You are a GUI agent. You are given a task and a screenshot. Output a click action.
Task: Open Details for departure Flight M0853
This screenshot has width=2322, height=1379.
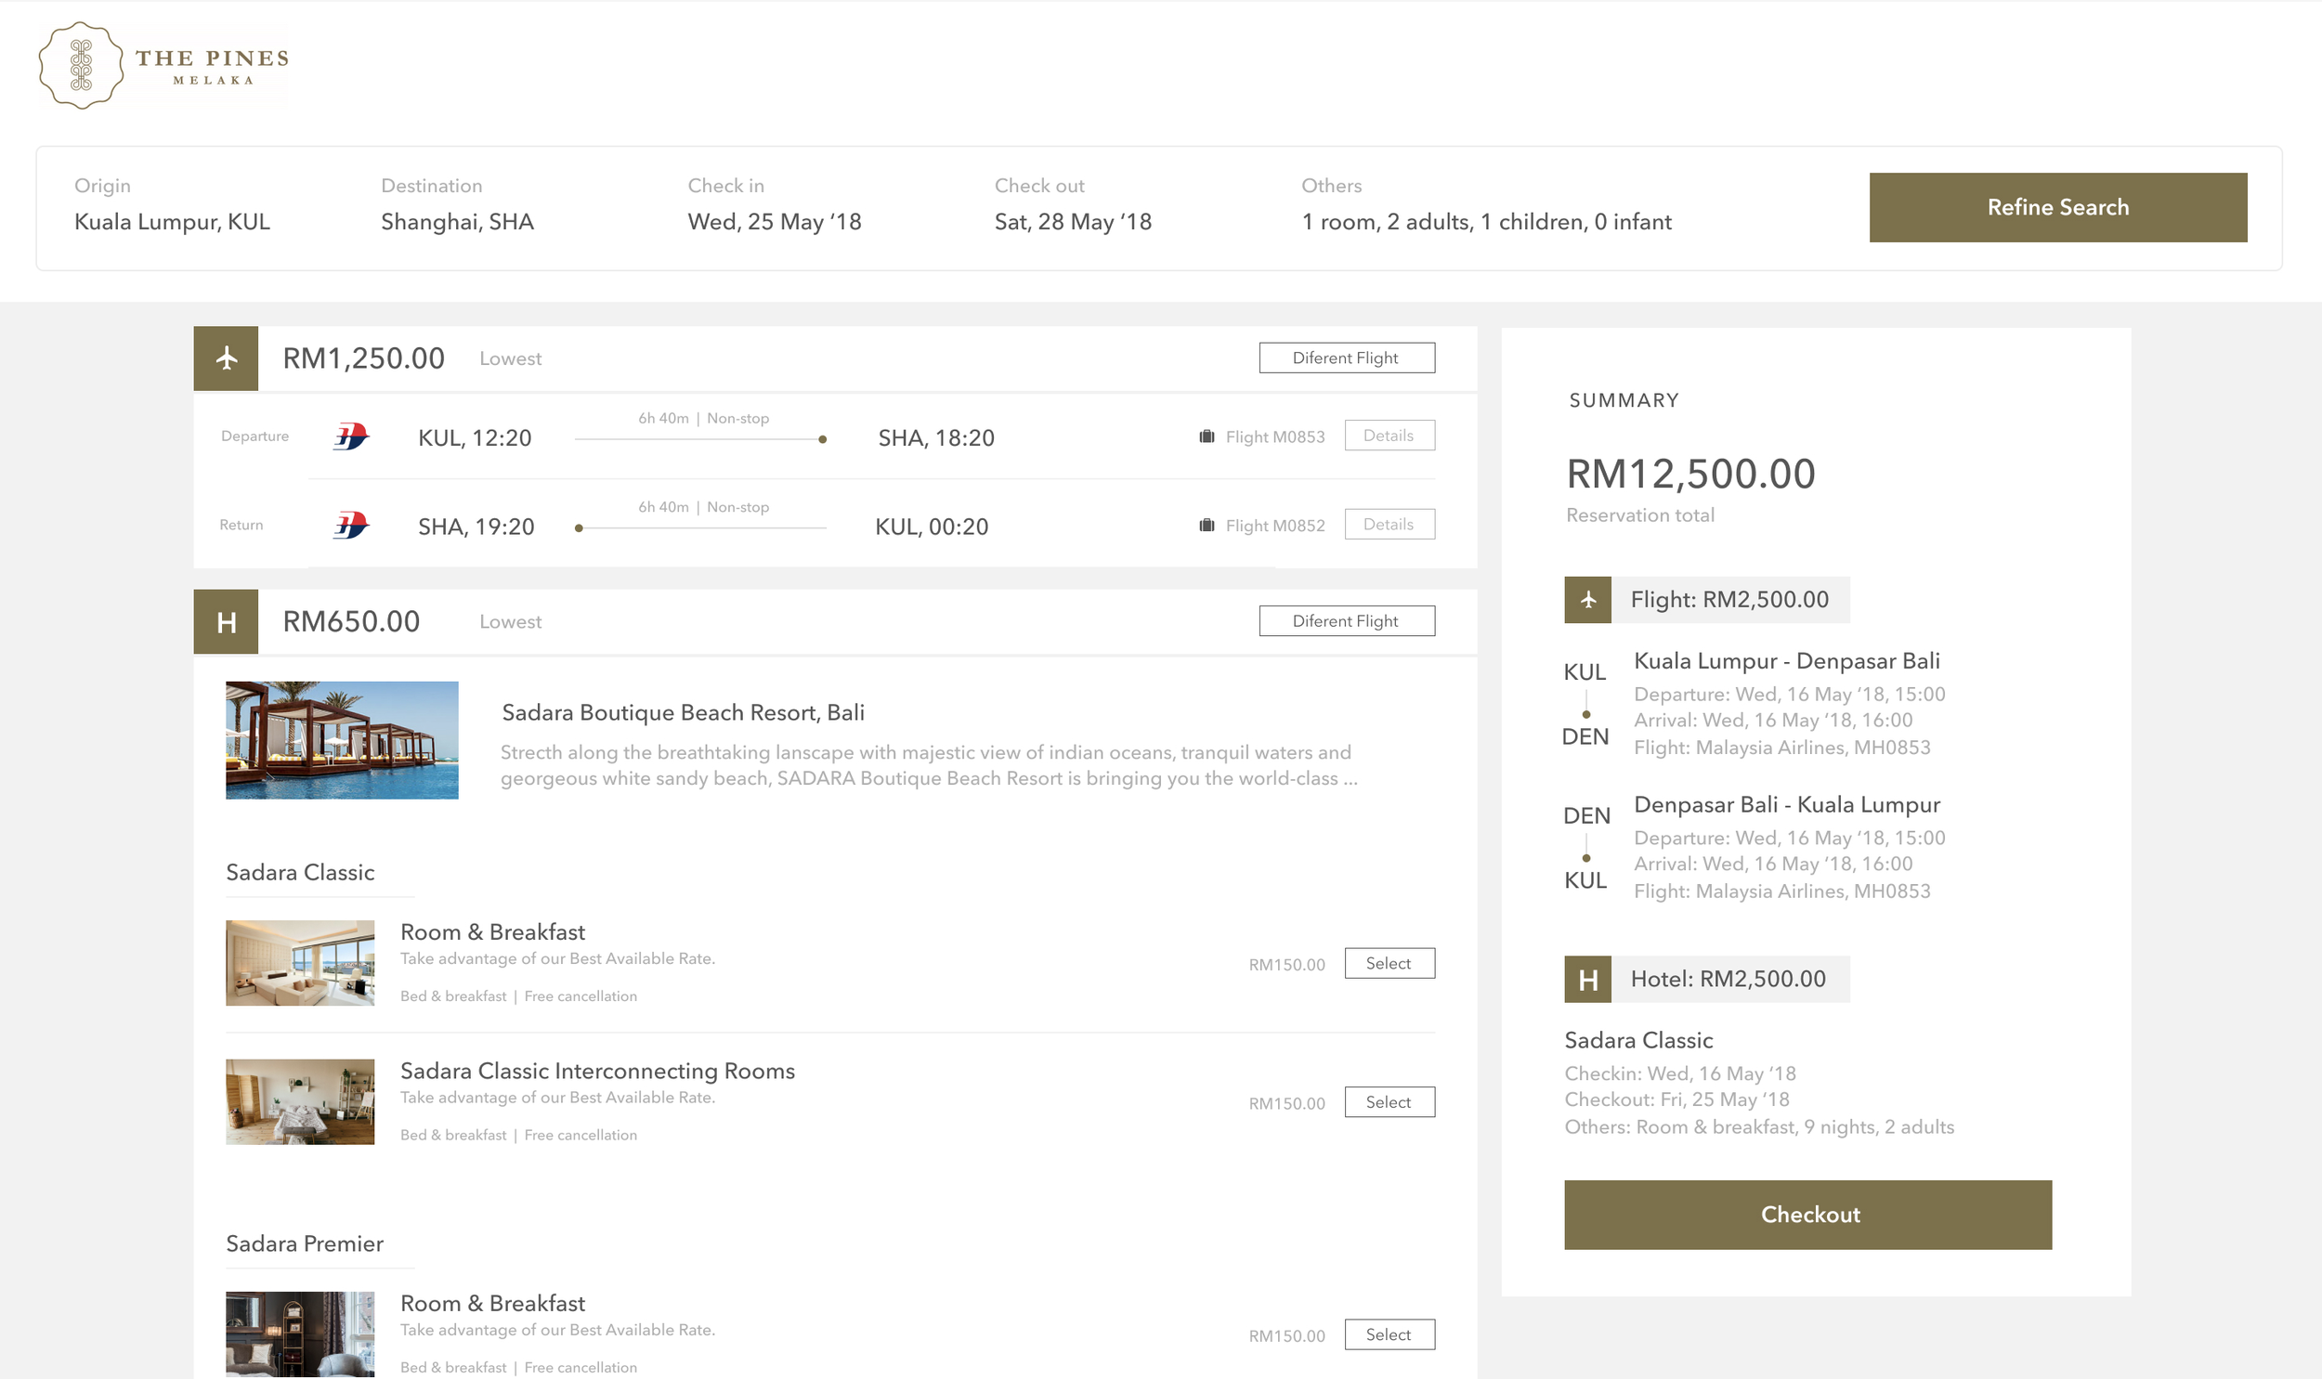pyautogui.click(x=1389, y=436)
